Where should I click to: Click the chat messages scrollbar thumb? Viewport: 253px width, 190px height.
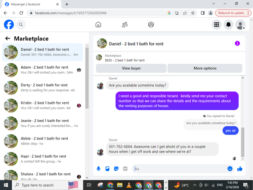click(x=242, y=142)
